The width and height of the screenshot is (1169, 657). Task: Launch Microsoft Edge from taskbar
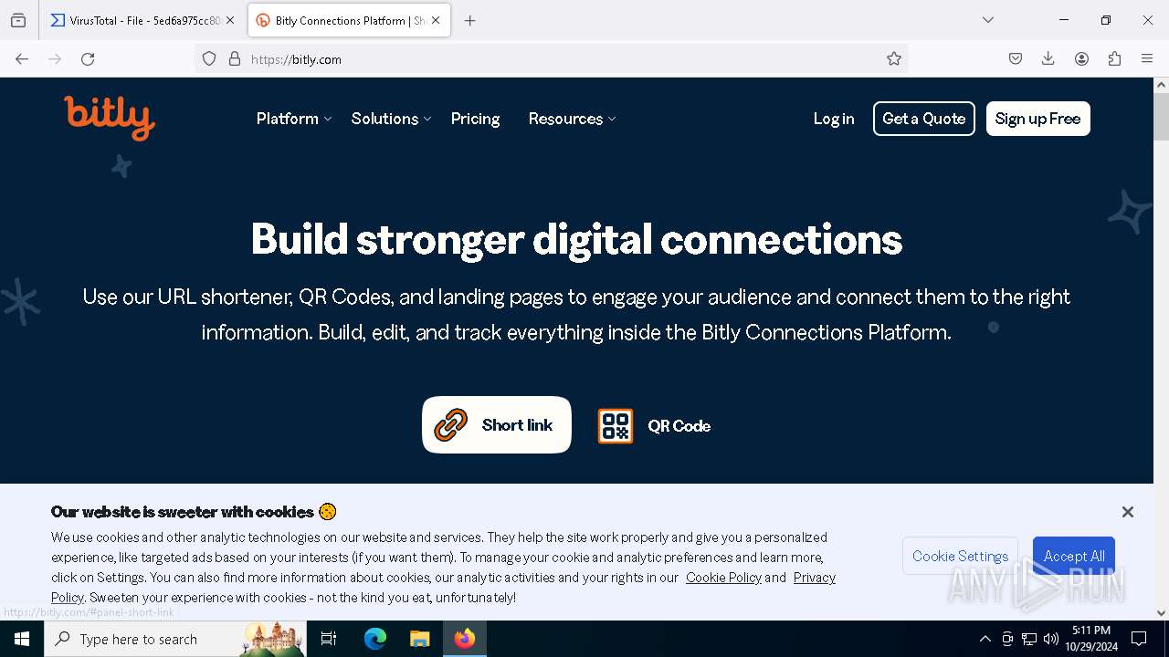pyautogui.click(x=375, y=639)
